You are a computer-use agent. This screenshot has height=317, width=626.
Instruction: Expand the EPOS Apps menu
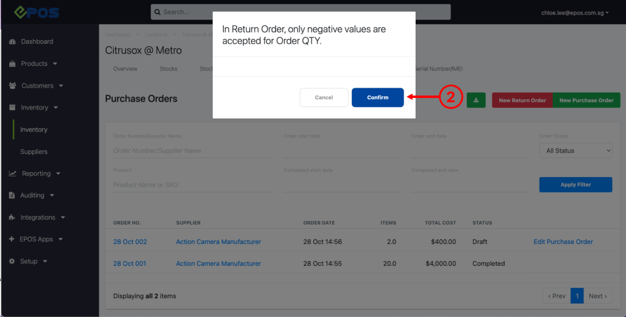pos(41,239)
